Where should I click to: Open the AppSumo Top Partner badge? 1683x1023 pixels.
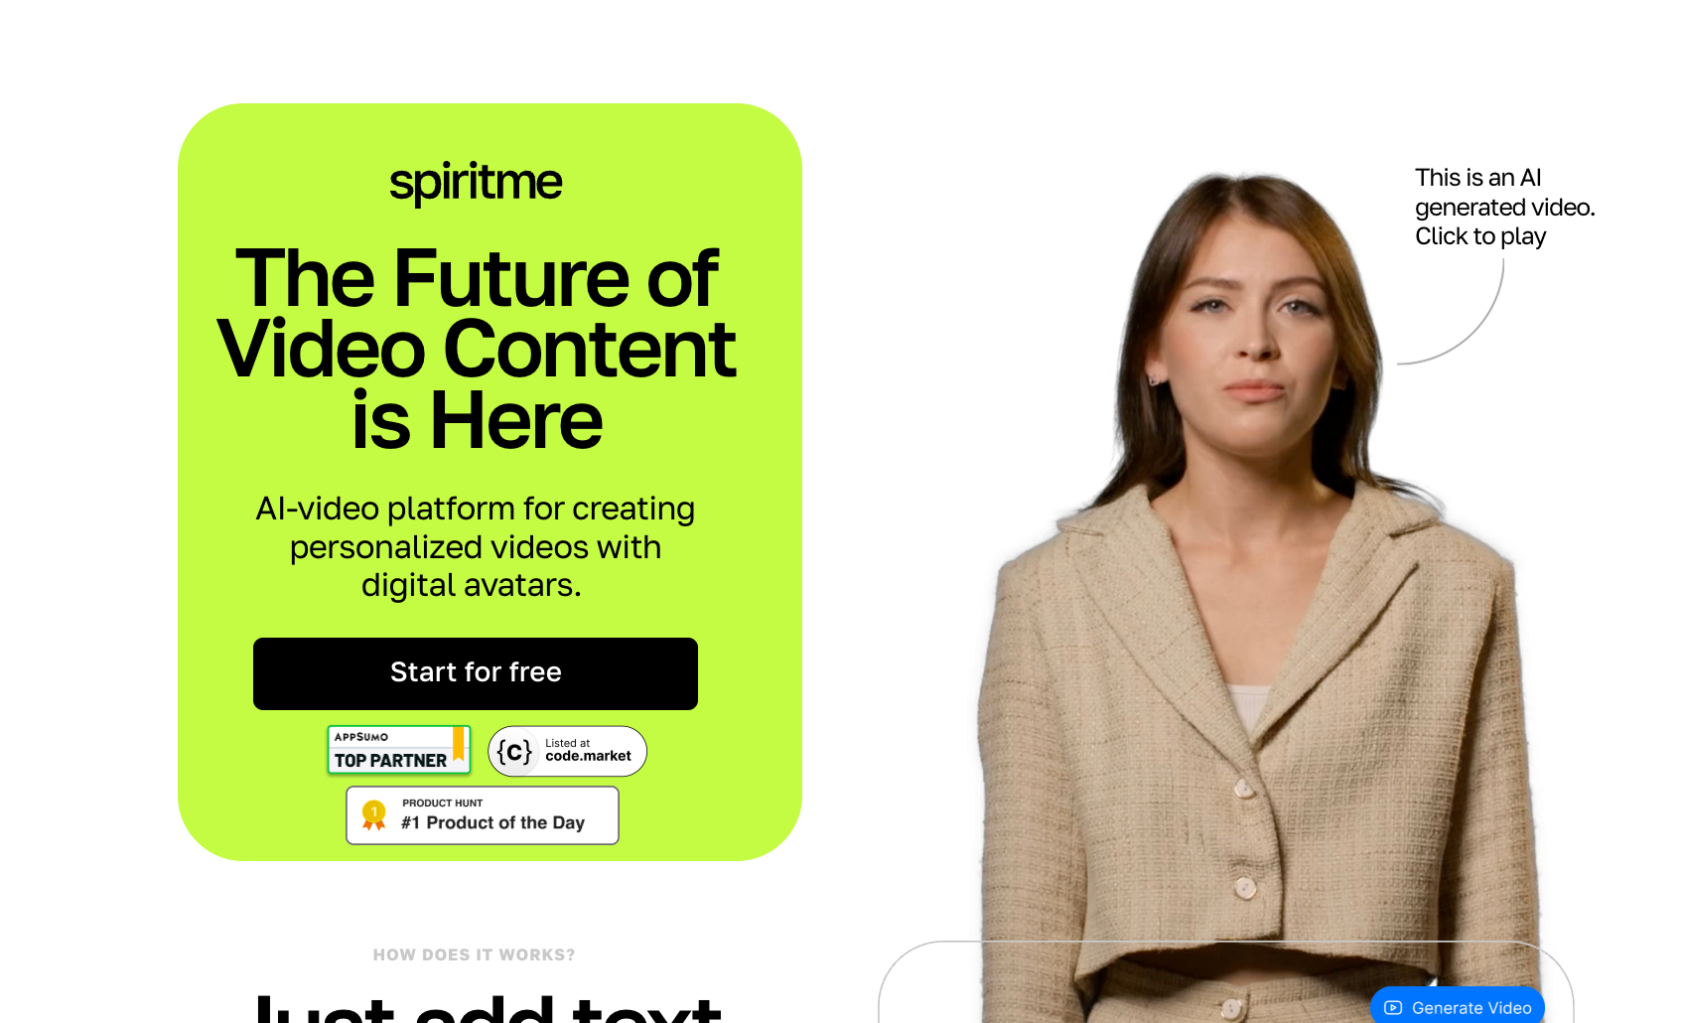(x=398, y=750)
